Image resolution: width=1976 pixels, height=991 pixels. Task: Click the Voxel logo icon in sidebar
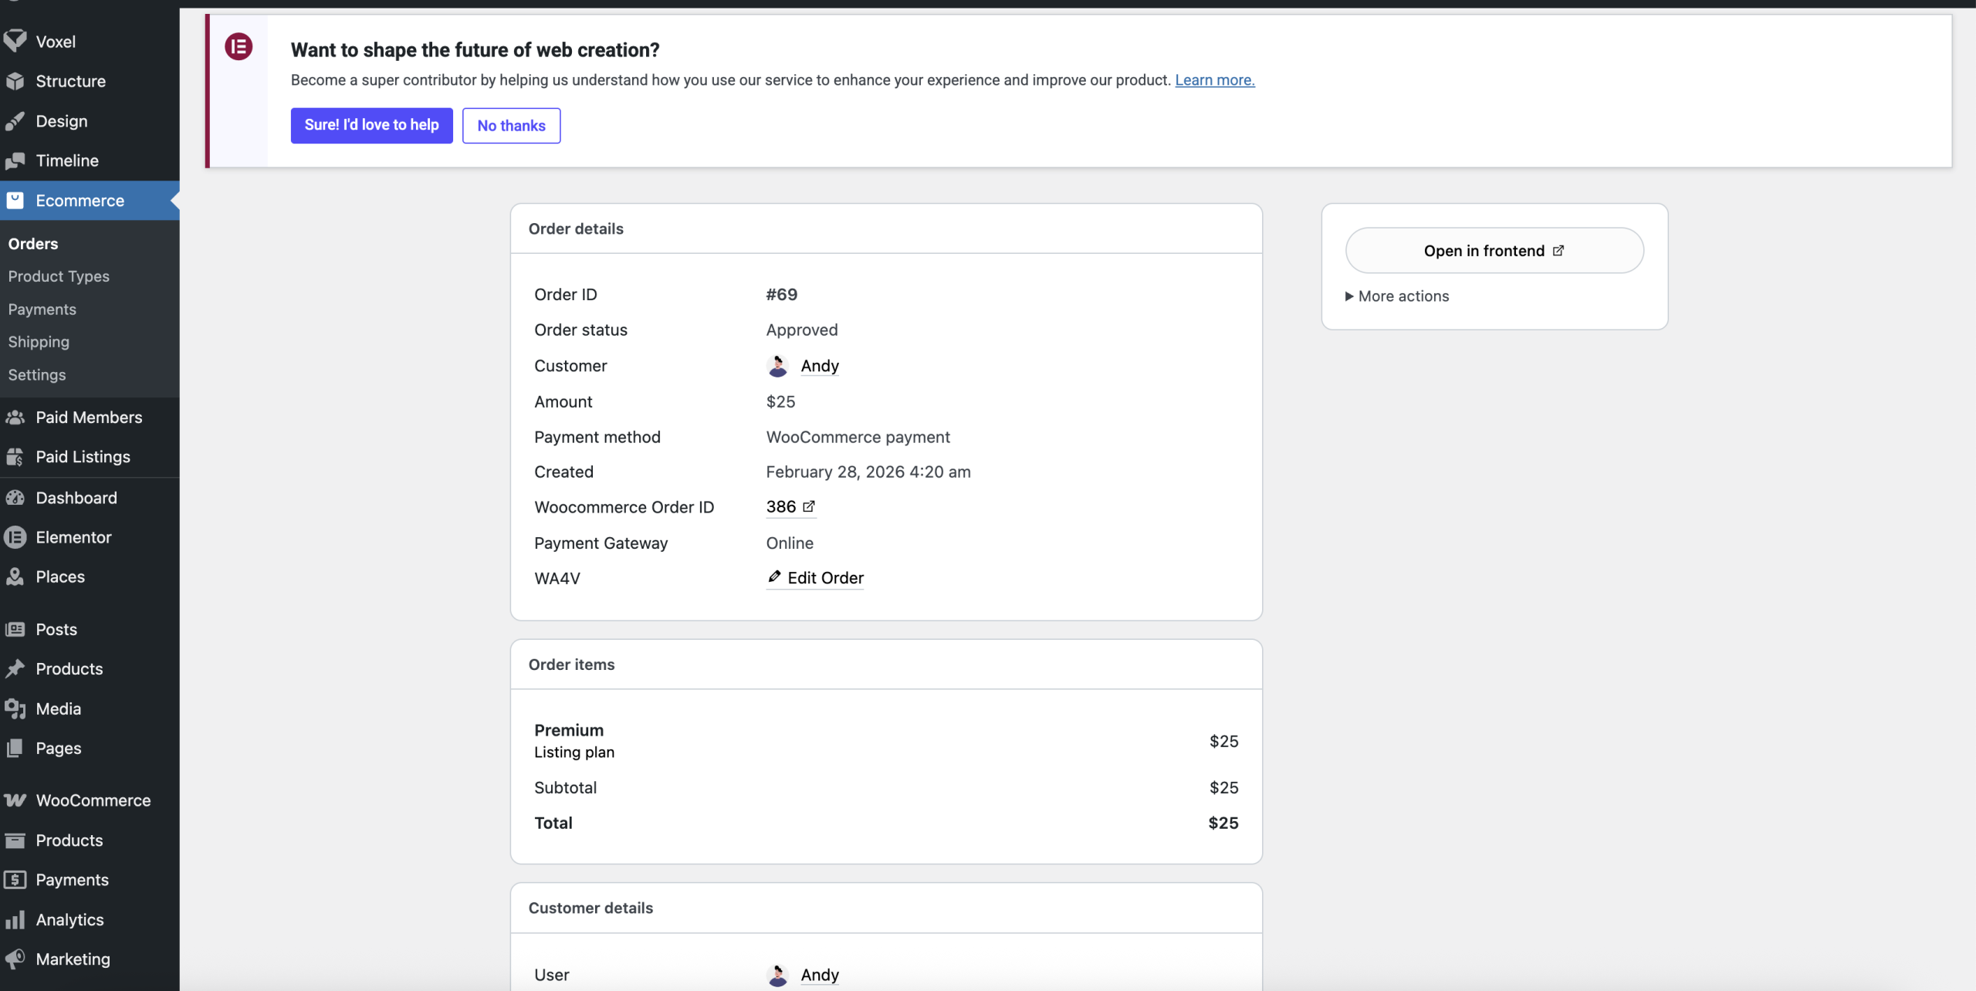pyautogui.click(x=15, y=41)
